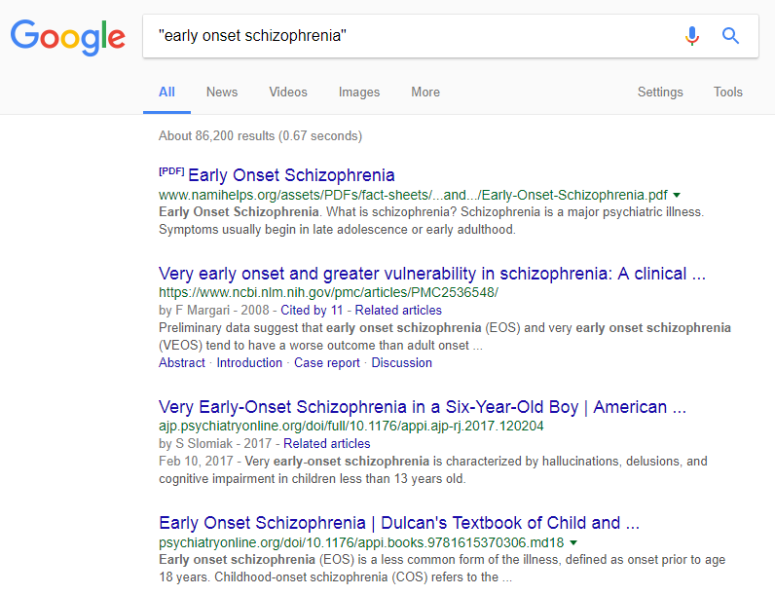The height and width of the screenshot is (595, 775).
Task: Open the Case report section link
Action: click(x=327, y=362)
